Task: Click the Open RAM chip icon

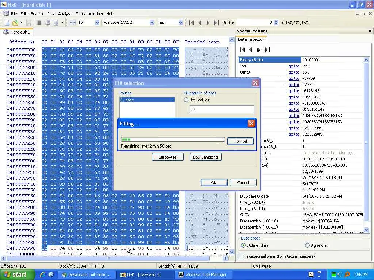Action: click(x=39, y=23)
